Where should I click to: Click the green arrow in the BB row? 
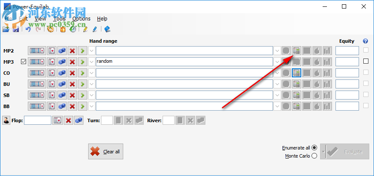(x=83, y=106)
